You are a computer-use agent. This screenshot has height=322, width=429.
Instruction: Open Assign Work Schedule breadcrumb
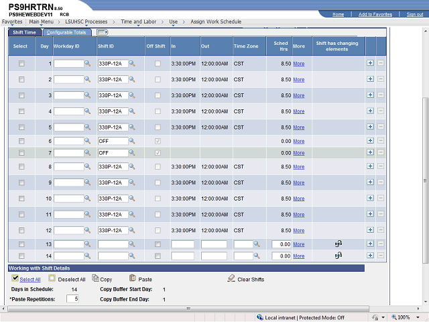216,21
